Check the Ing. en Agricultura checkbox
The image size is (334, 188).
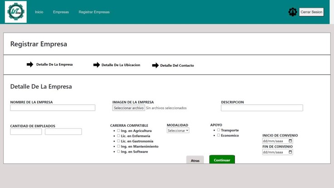(119, 131)
